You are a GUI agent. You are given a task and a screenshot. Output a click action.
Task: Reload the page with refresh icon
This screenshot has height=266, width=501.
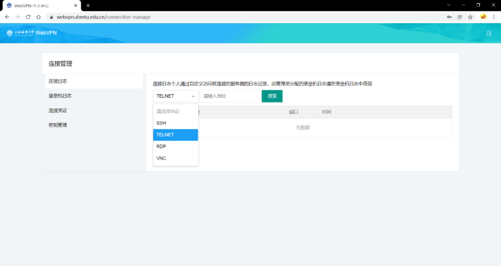[28, 17]
